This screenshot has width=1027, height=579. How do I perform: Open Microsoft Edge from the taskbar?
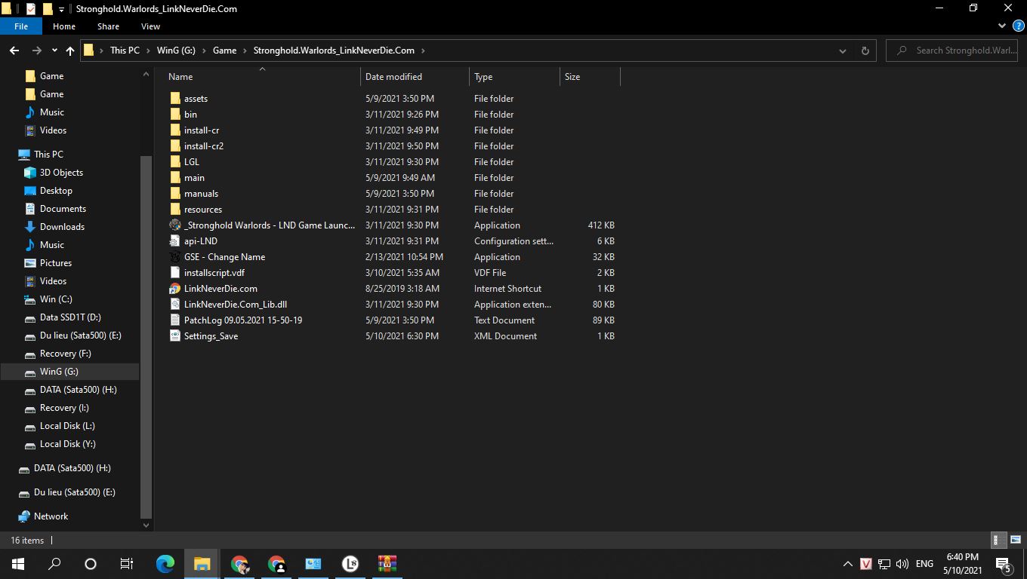click(165, 563)
